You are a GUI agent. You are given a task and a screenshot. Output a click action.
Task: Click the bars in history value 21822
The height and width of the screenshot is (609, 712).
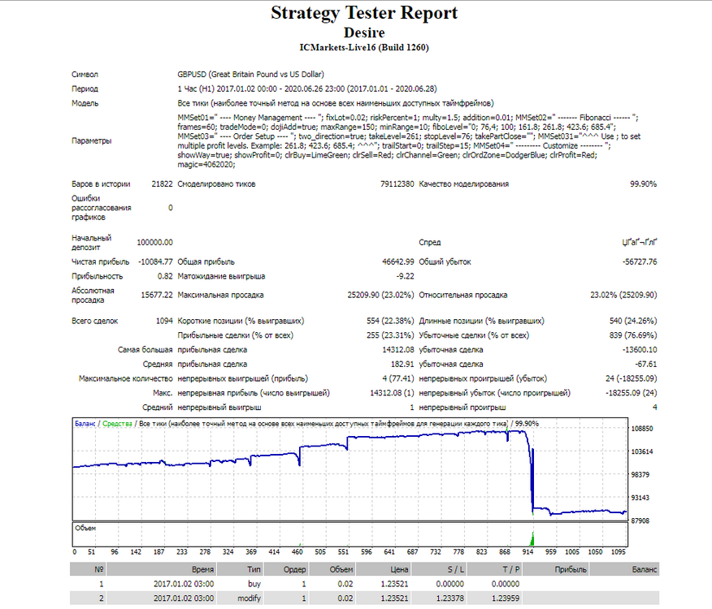click(x=162, y=184)
